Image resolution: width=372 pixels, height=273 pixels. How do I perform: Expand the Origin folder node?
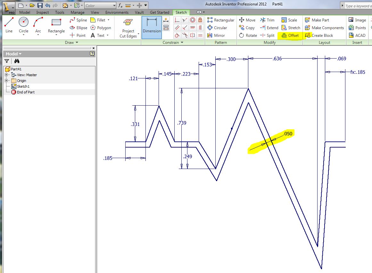[6, 81]
